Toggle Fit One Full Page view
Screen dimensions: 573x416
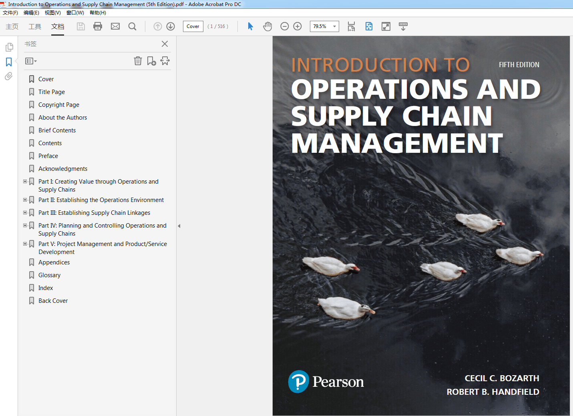[x=368, y=26]
